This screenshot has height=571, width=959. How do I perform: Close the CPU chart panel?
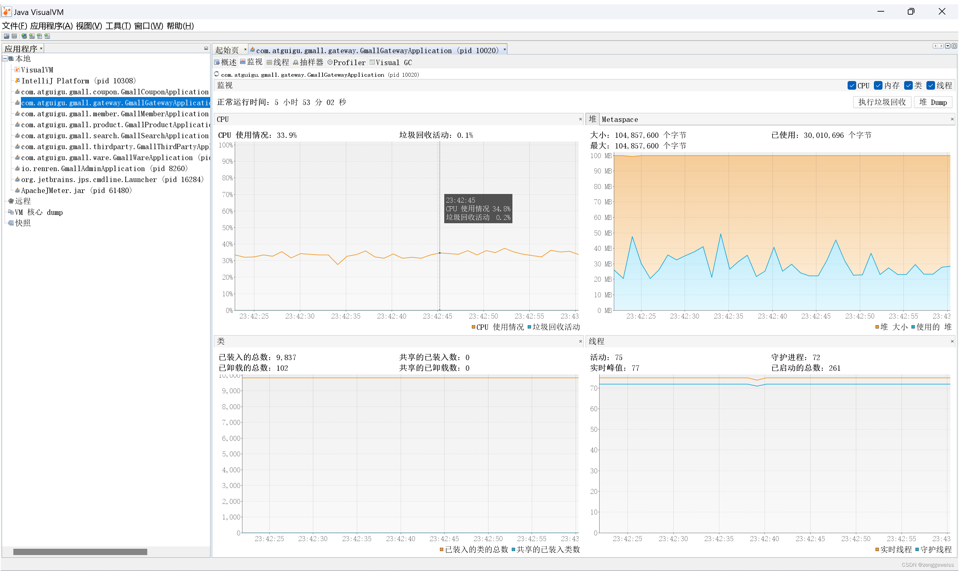[x=580, y=119]
